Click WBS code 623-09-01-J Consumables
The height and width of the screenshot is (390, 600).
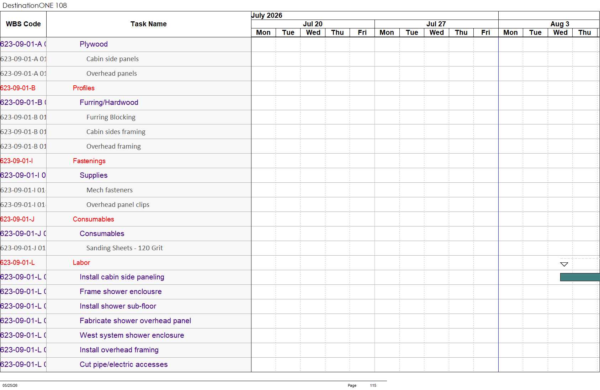coord(17,219)
